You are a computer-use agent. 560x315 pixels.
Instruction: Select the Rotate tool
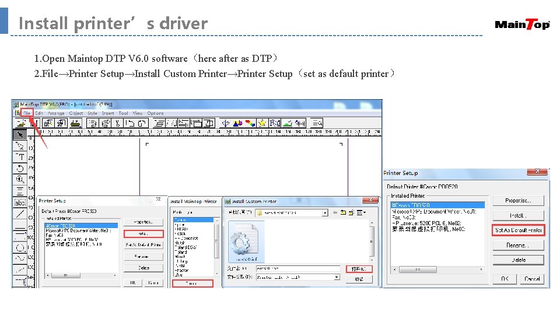click(20, 168)
